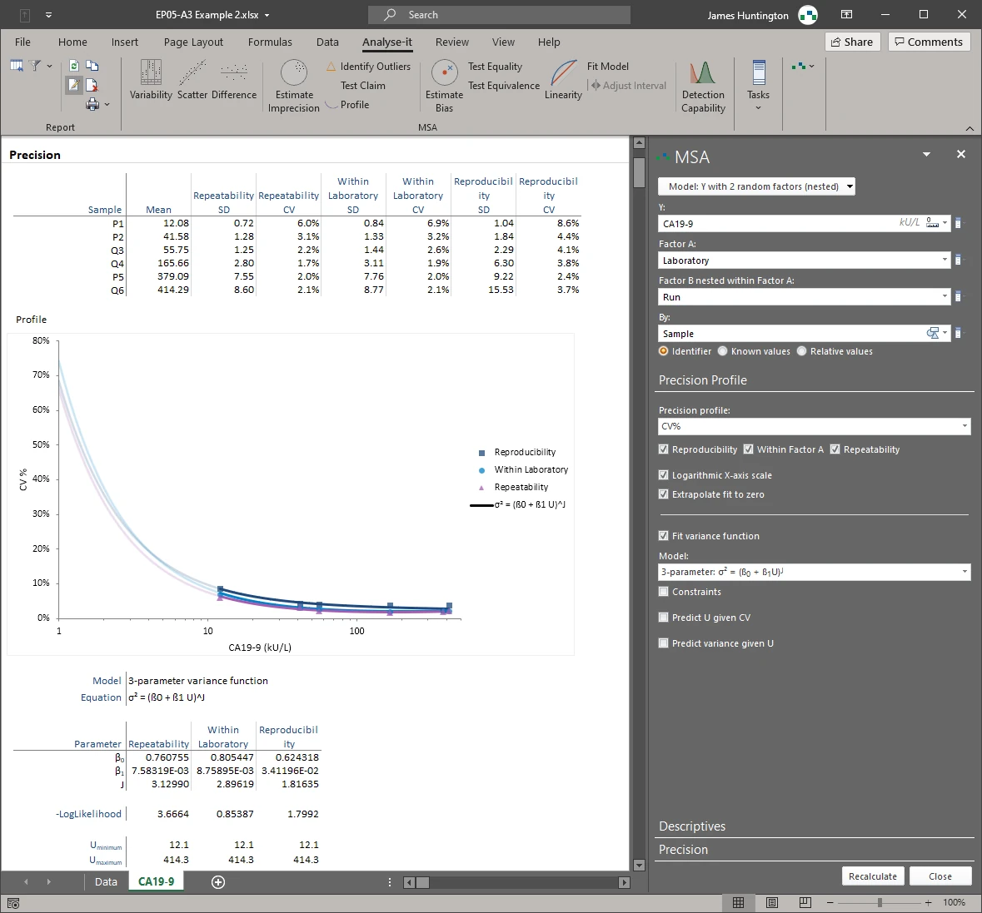Close the MSA task pane
Screen dimensions: 982x913
[960, 154]
